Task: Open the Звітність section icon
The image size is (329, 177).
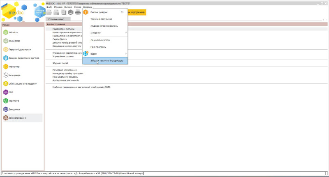Action: pyautogui.click(x=6, y=32)
